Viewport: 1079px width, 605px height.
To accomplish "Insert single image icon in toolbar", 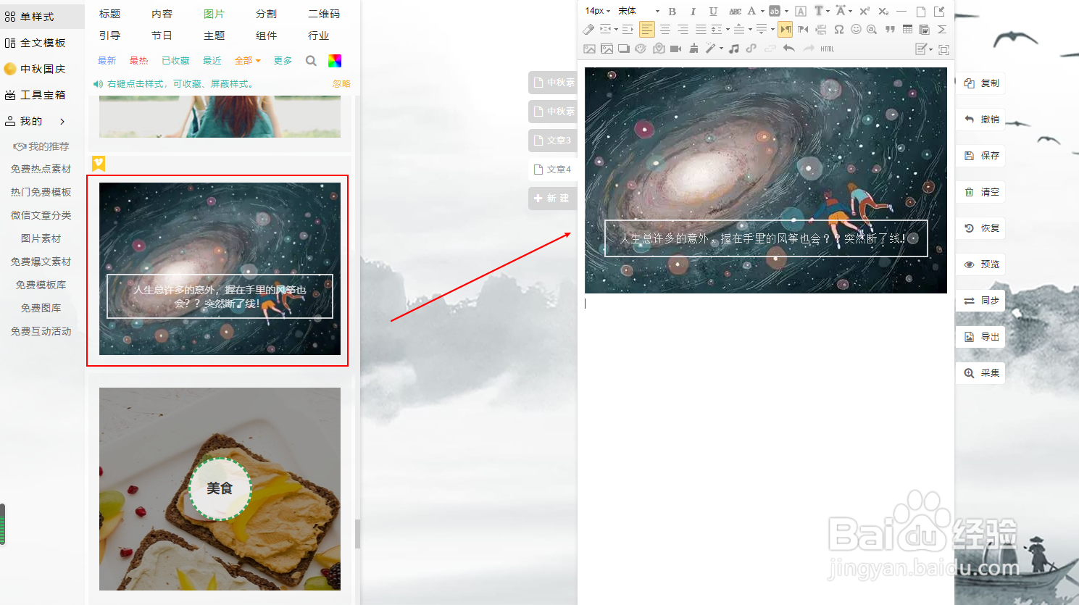I will tap(589, 49).
